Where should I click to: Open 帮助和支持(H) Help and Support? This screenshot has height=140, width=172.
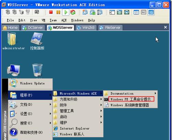(30, 132)
